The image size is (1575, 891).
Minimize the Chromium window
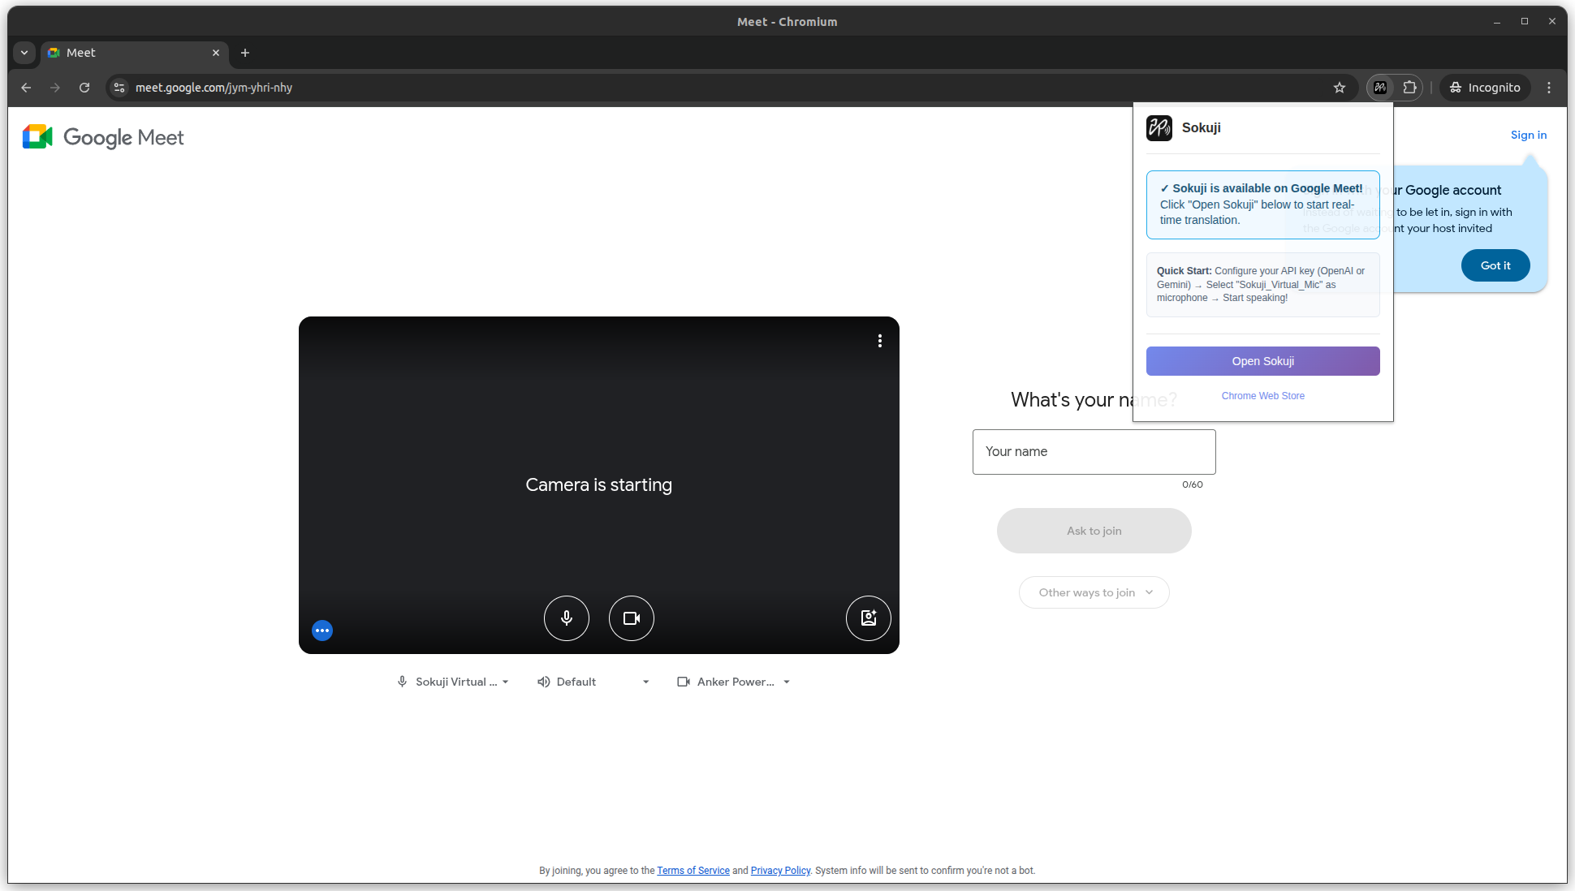[x=1497, y=22]
